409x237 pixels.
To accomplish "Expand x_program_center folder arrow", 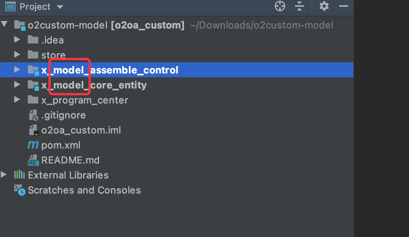I will pos(17,100).
